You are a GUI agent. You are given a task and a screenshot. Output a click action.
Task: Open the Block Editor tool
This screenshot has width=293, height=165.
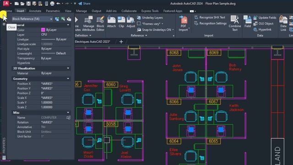point(100,23)
